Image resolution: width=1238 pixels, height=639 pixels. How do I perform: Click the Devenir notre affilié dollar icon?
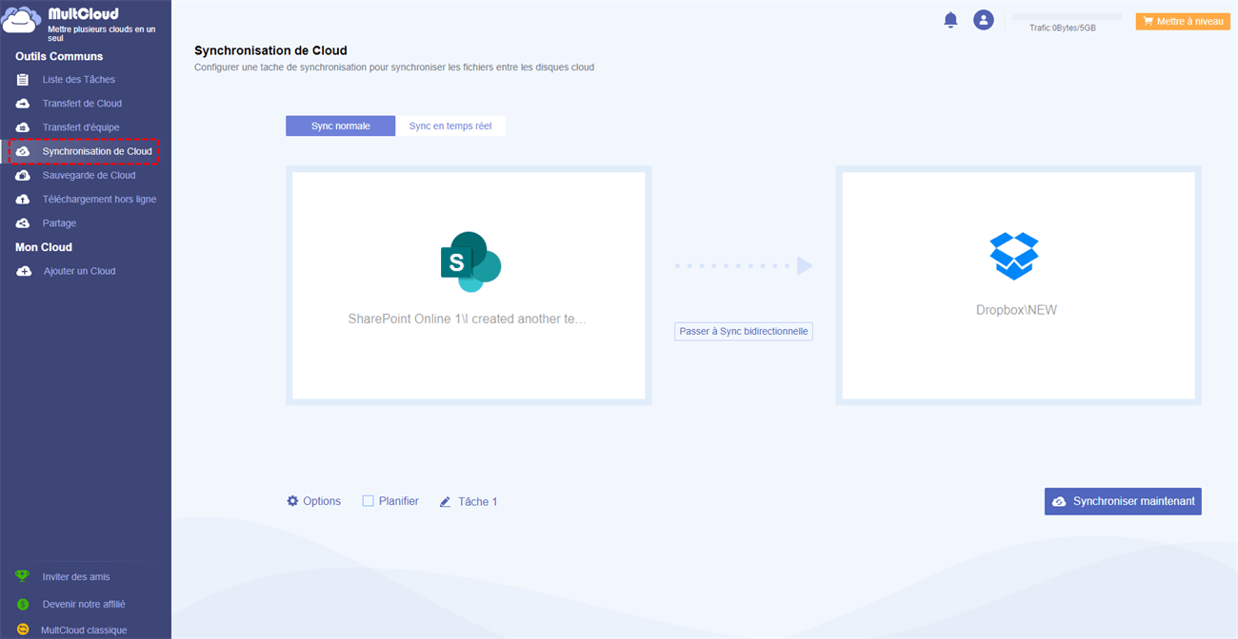coord(23,605)
